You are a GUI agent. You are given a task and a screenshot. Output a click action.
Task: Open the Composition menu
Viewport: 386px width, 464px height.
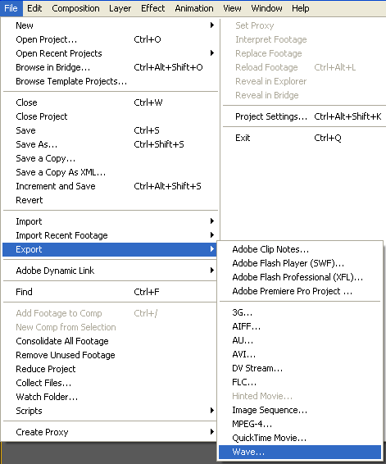(75, 8)
